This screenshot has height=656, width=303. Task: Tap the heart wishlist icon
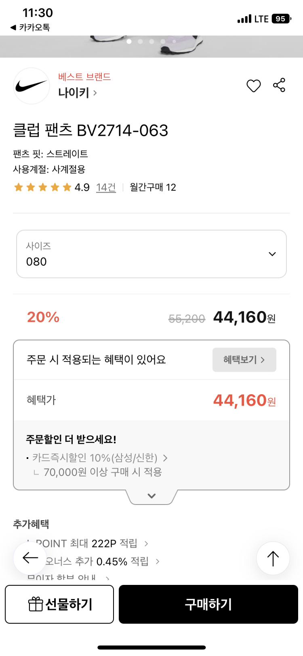click(253, 86)
